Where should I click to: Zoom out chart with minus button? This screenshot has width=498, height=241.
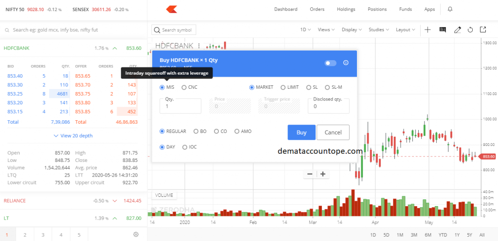click(310, 174)
